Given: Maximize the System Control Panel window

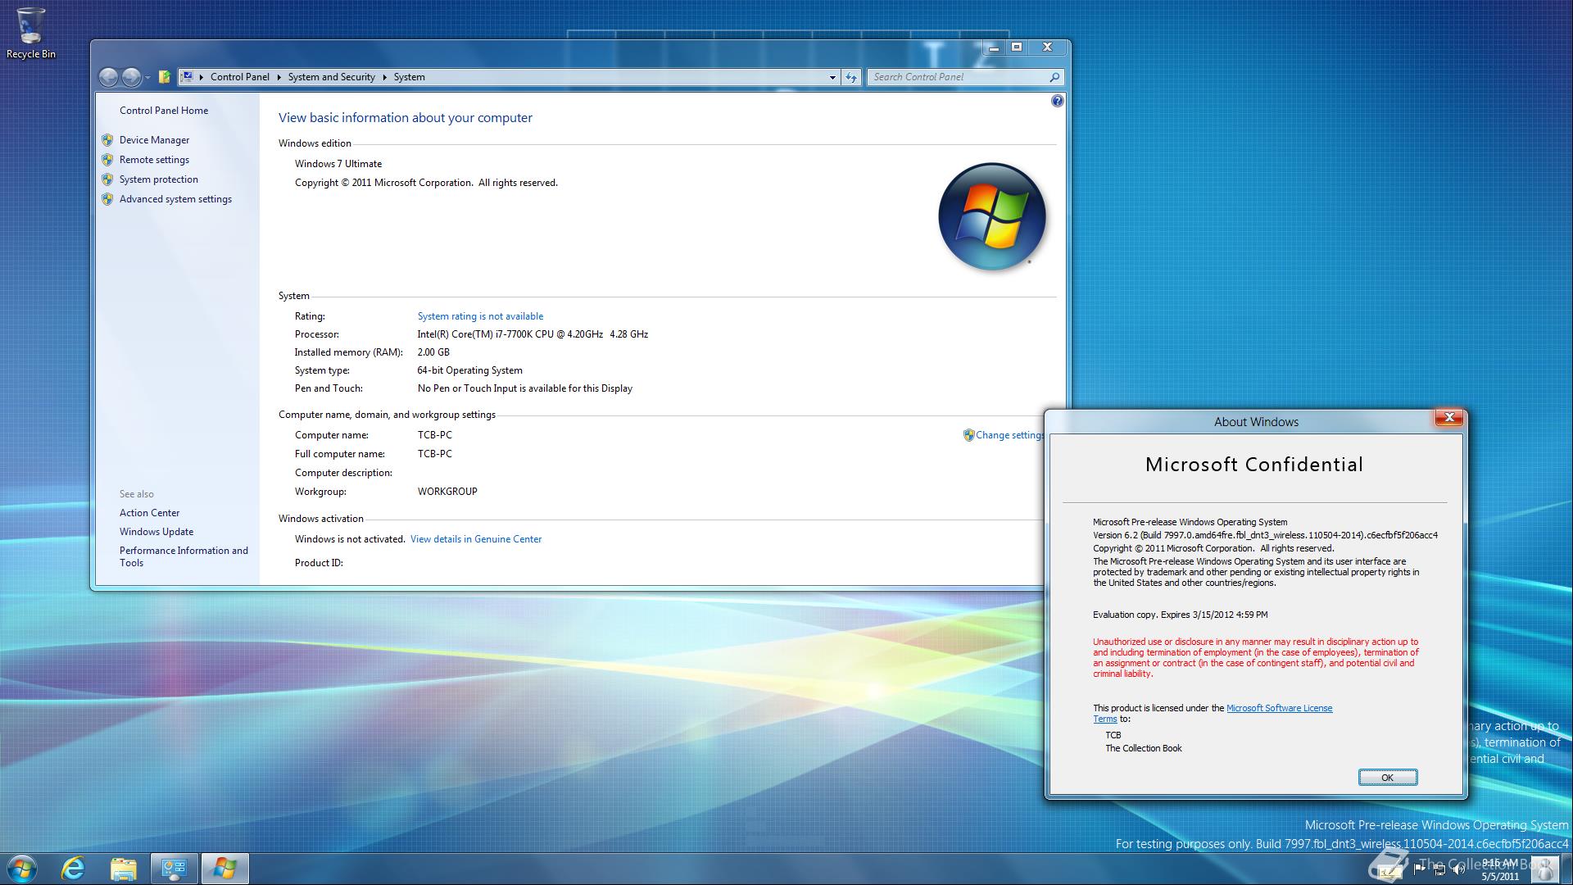Looking at the screenshot, I should [x=1017, y=48].
